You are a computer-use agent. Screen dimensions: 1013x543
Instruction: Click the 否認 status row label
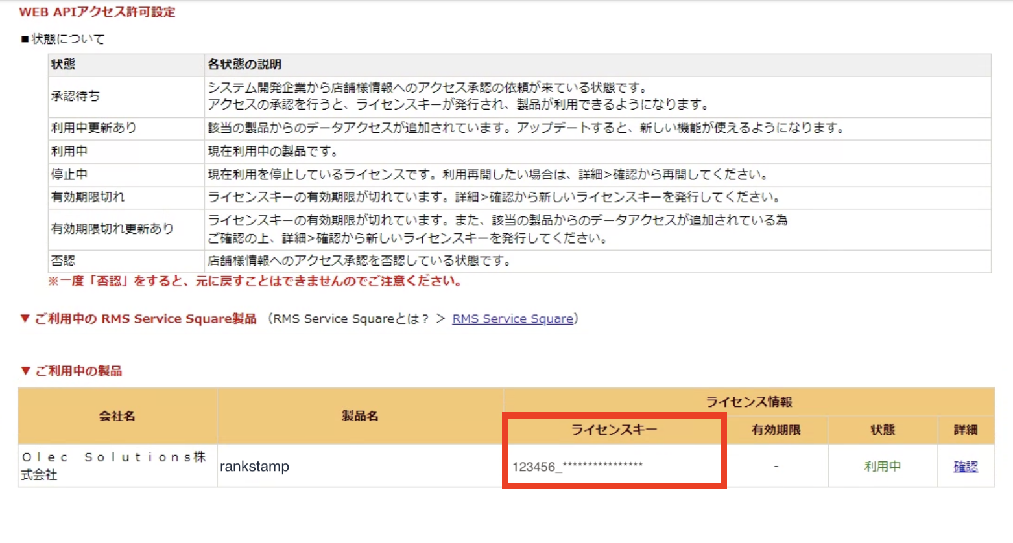pos(63,260)
